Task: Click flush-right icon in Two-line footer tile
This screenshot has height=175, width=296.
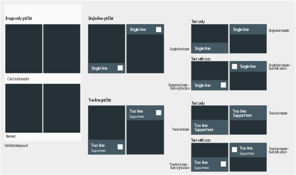Action: tap(223, 164)
